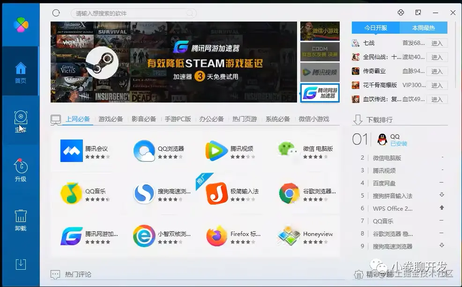Image resolution: width=462 pixels, height=287 pixels.
Task: Open the 腾讯视频 app icon
Action: 216,151
